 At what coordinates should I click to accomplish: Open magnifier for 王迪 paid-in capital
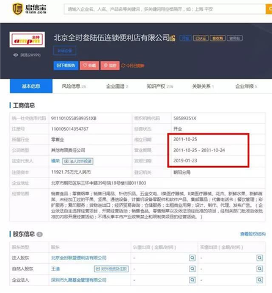click(x=260, y=269)
